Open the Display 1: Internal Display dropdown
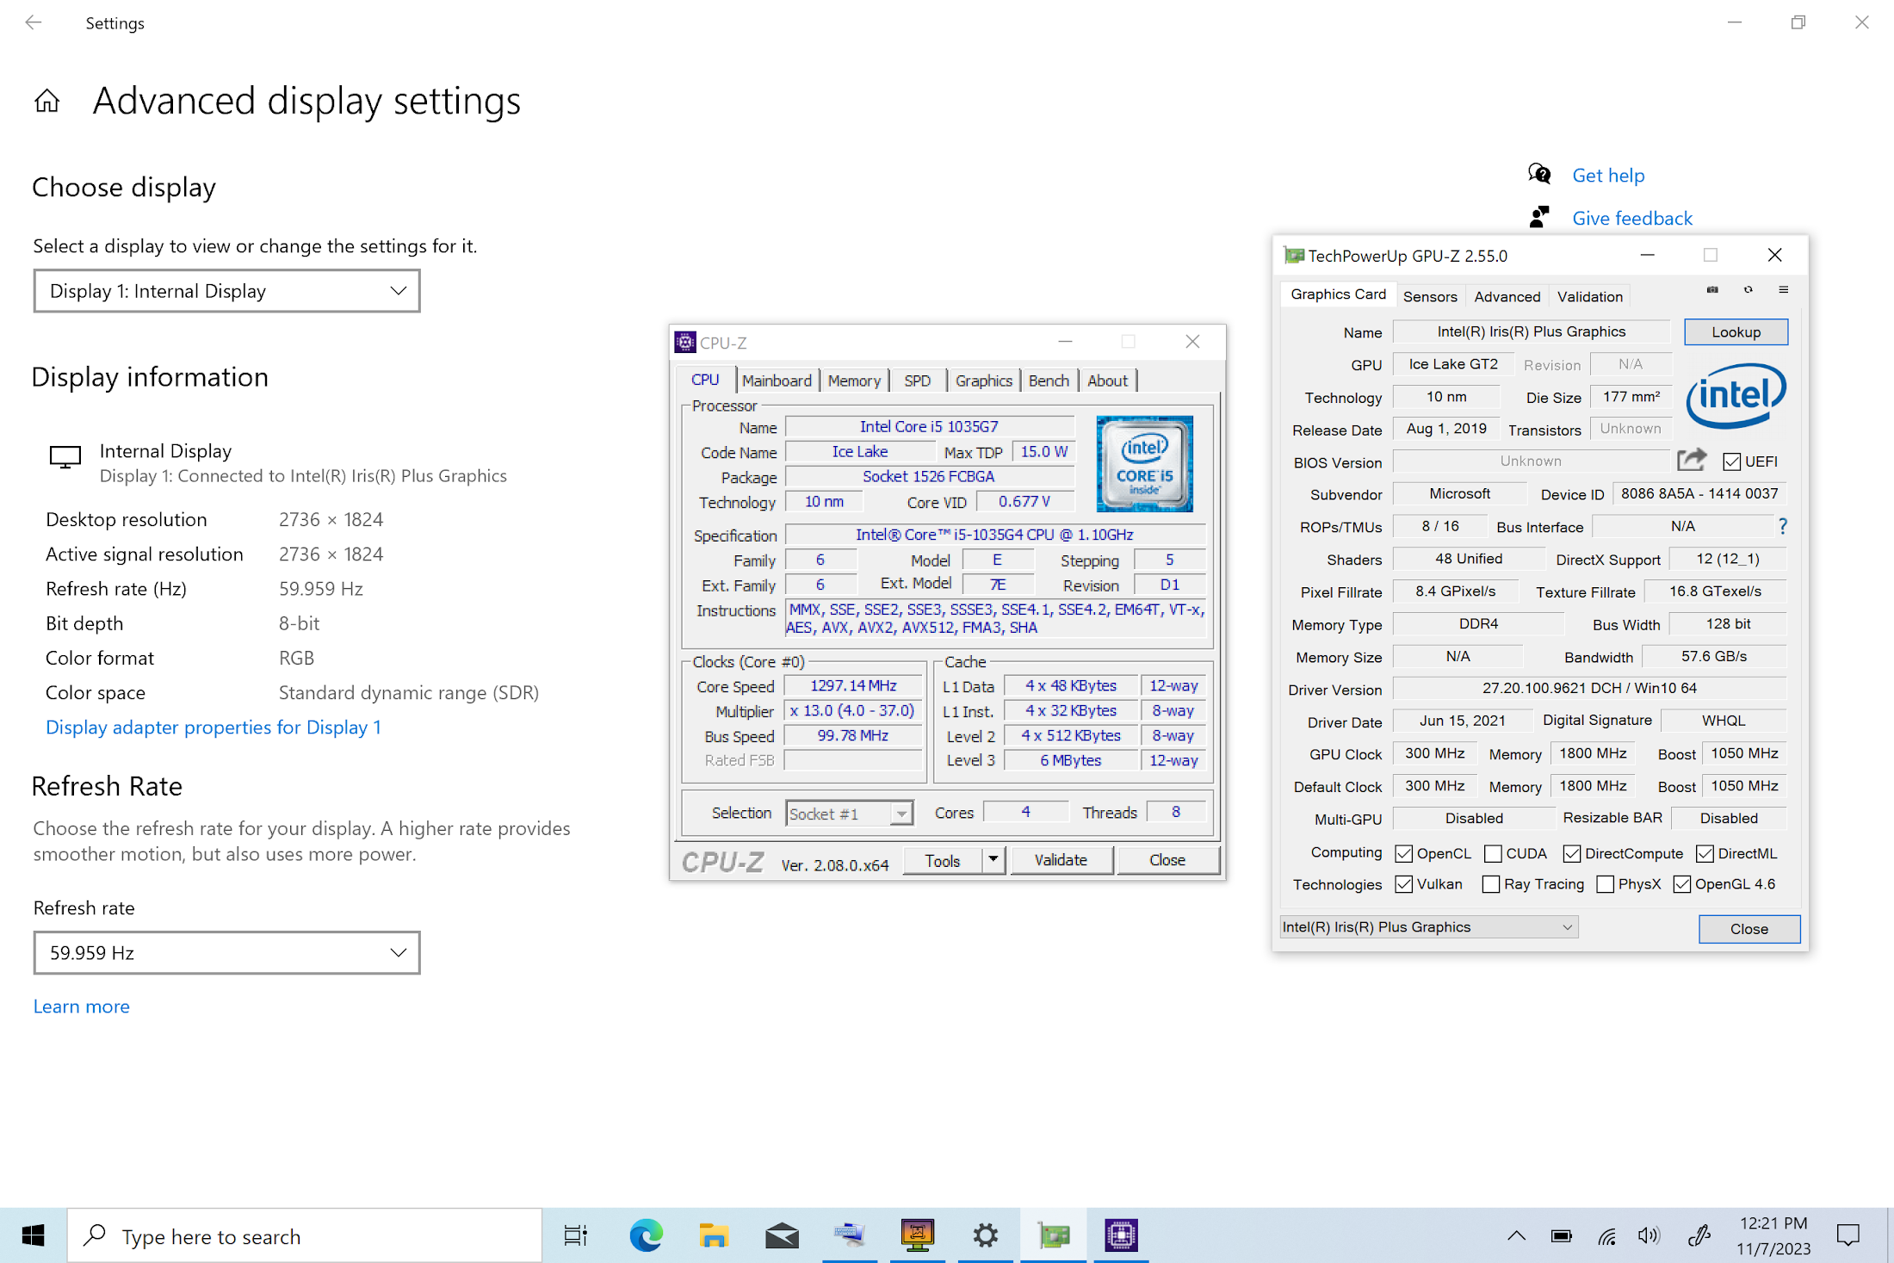This screenshot has height=1263, width=1894. [x=226, y=291]
